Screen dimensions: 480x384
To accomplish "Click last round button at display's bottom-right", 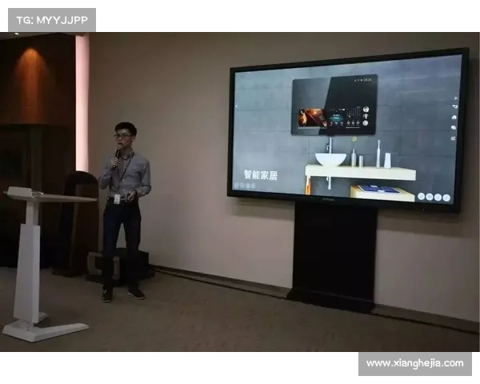I will pyautogui.click(x=446, y=198).
